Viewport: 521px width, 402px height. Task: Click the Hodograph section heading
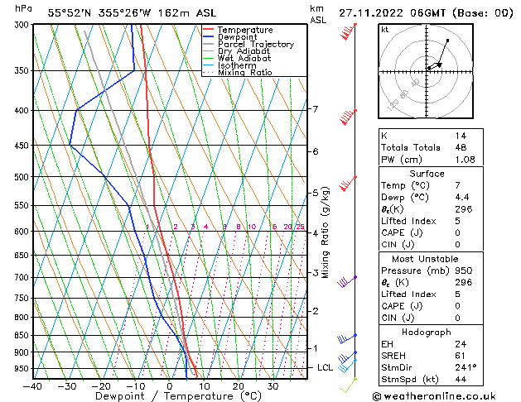(427, 333)
